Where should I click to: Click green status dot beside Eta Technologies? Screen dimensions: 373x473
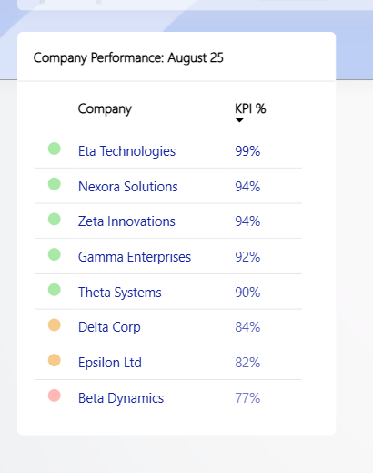(x=55, y=149)
